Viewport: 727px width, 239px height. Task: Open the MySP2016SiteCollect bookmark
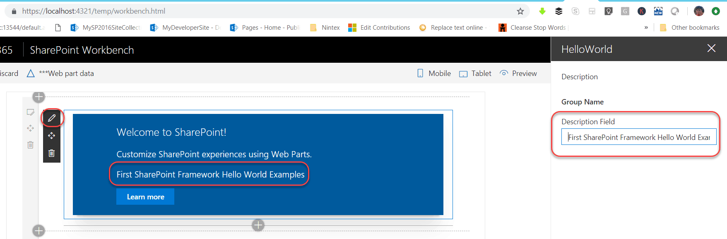tap(106, 28)
